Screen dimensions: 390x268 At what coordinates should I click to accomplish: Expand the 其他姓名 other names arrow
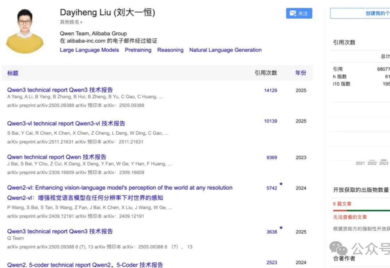(x=81, y=22)
